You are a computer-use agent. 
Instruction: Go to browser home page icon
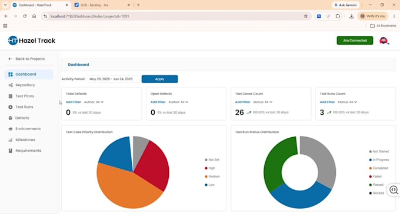pyautogui.click(x=34, y=16)
